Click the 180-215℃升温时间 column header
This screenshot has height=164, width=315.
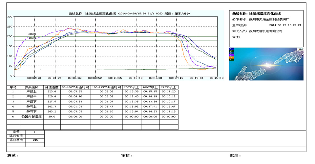(x=106, y=87)
